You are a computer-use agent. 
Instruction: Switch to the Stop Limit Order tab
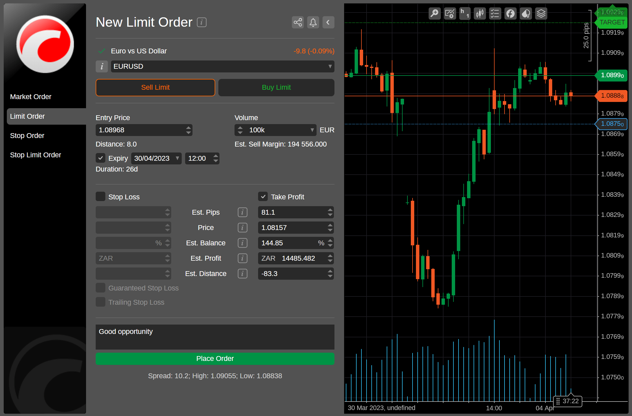[35, 155]
